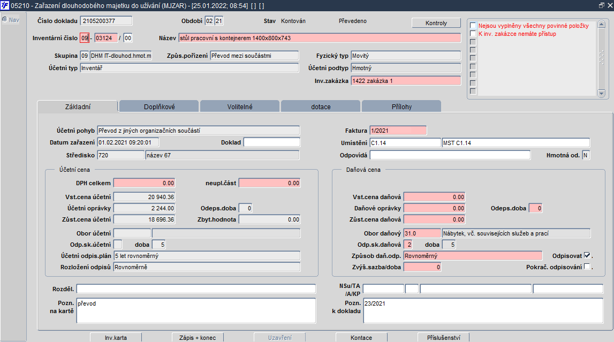Click the Zápis + konec button
The width and height of the screenshot is (614, 342).
198,338
